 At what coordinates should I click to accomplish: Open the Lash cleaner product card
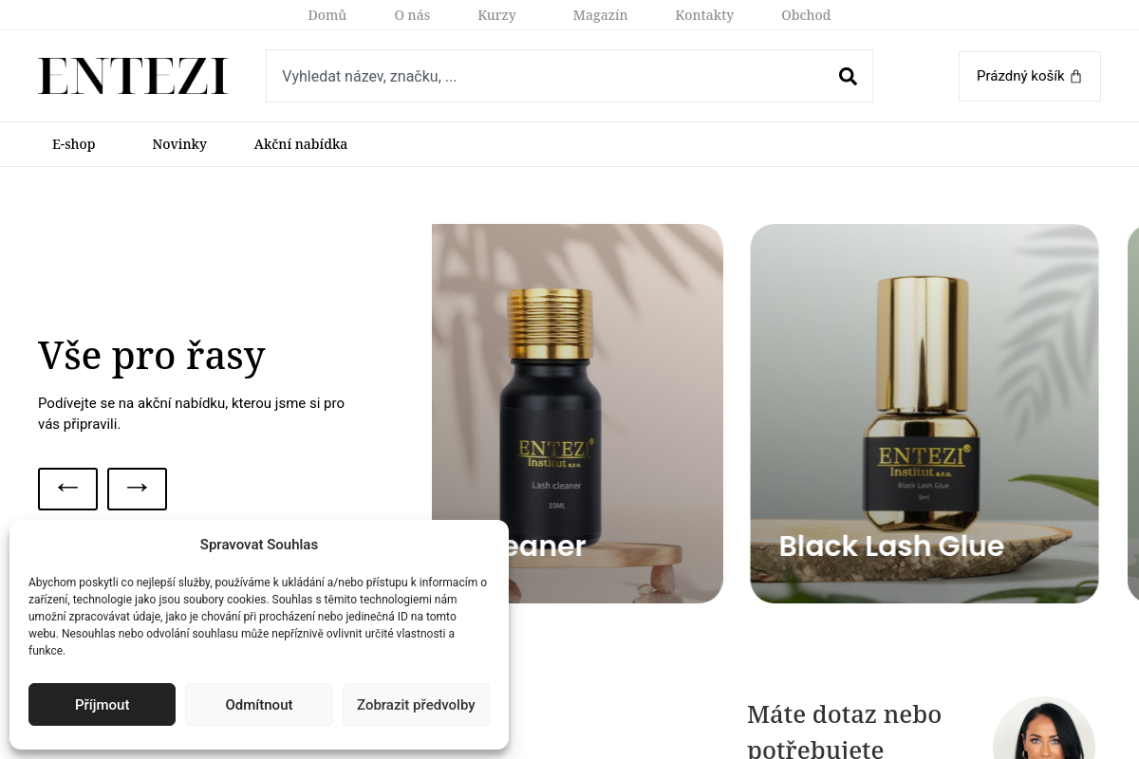(577, 414)
